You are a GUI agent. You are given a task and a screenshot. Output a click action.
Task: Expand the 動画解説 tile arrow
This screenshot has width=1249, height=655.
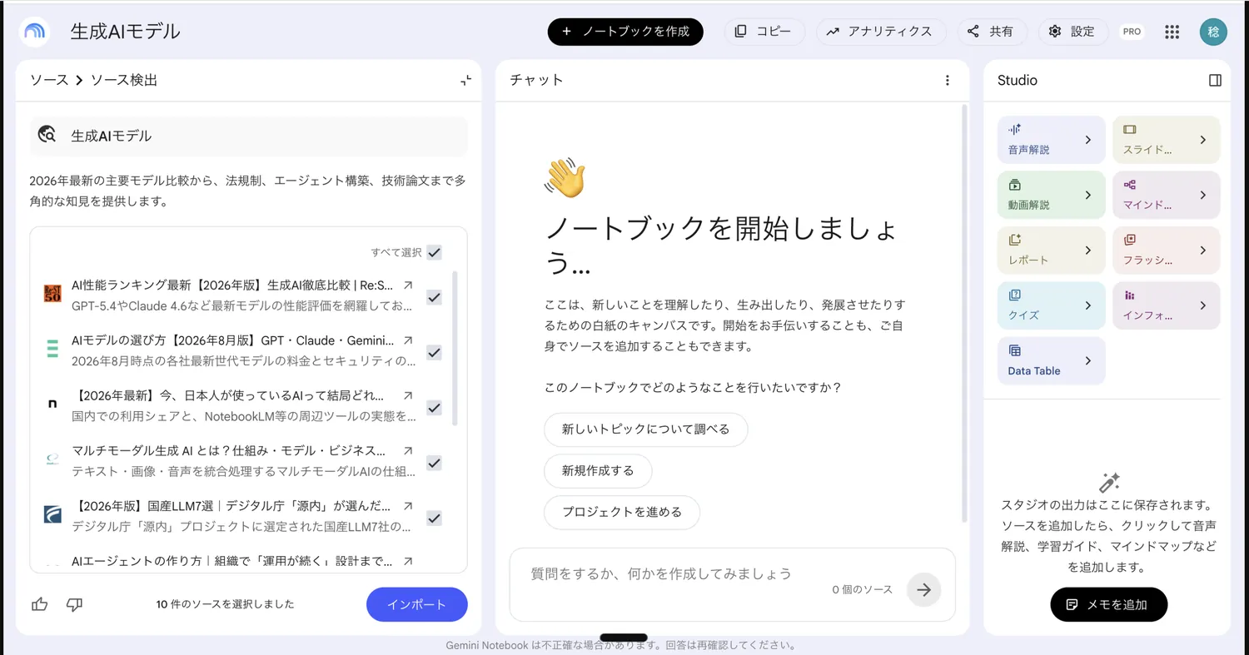pyautogui.click(x=1087, y=195)
